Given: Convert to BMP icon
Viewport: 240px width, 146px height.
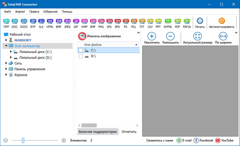Looking at the screenshot, I should (59, 21).
